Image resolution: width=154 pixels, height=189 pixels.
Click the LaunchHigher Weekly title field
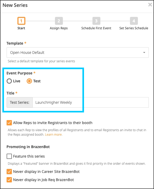(91, 102)
